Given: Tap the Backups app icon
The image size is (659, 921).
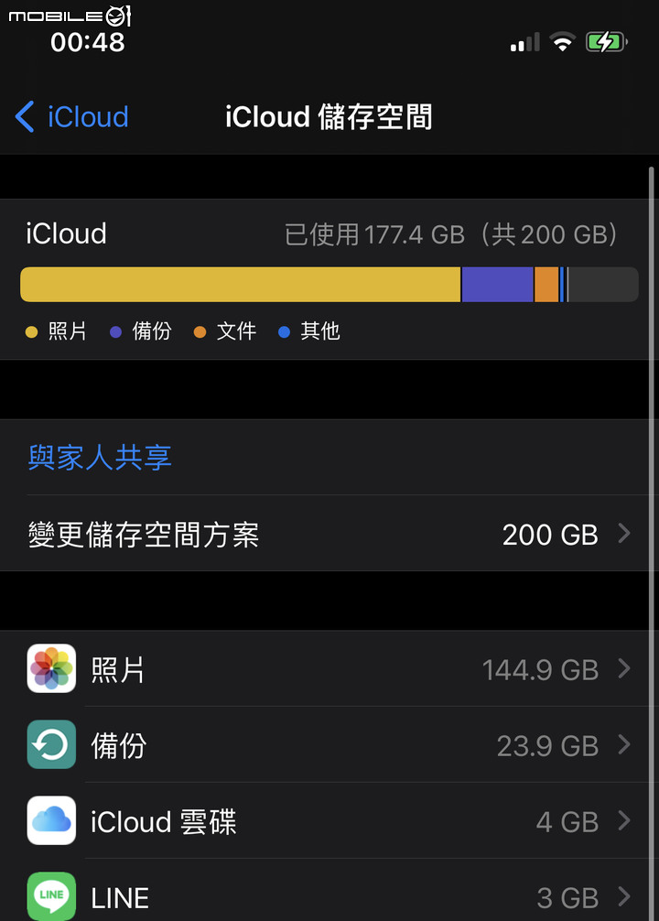Looking at the screenshot, I should coord(51,744).
